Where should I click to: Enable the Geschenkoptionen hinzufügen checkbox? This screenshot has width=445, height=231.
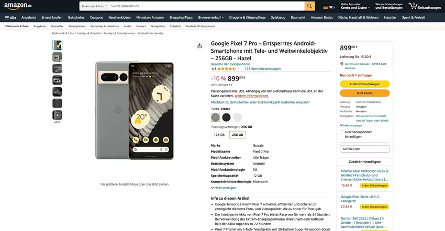coord(342,132)
